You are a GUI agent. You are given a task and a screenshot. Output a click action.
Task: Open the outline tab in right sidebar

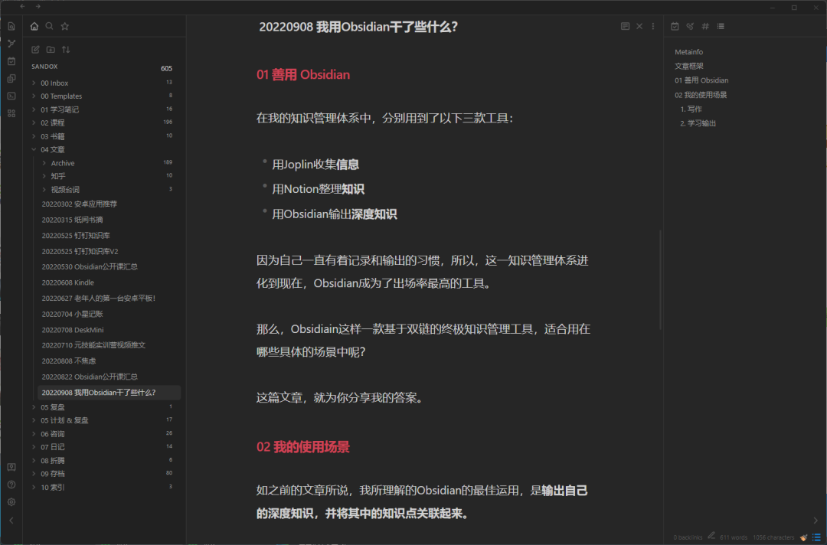click(721, 26)
